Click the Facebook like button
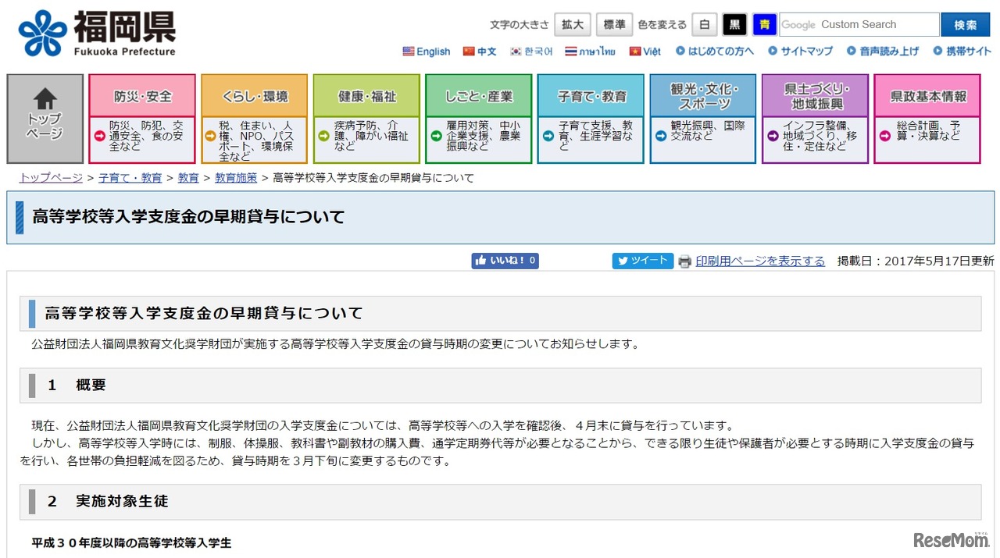The image size is (1000, 558). point(505,261)
